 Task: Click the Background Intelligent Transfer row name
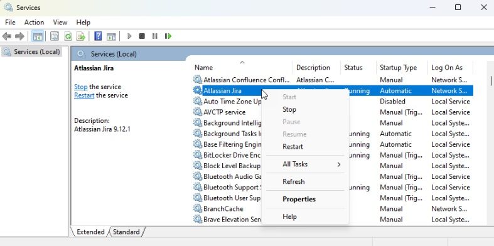[232, 123]
